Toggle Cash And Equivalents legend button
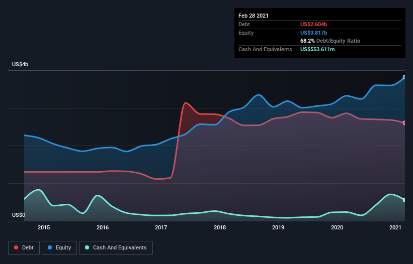The image size is (413, 264). pos(116,248)
